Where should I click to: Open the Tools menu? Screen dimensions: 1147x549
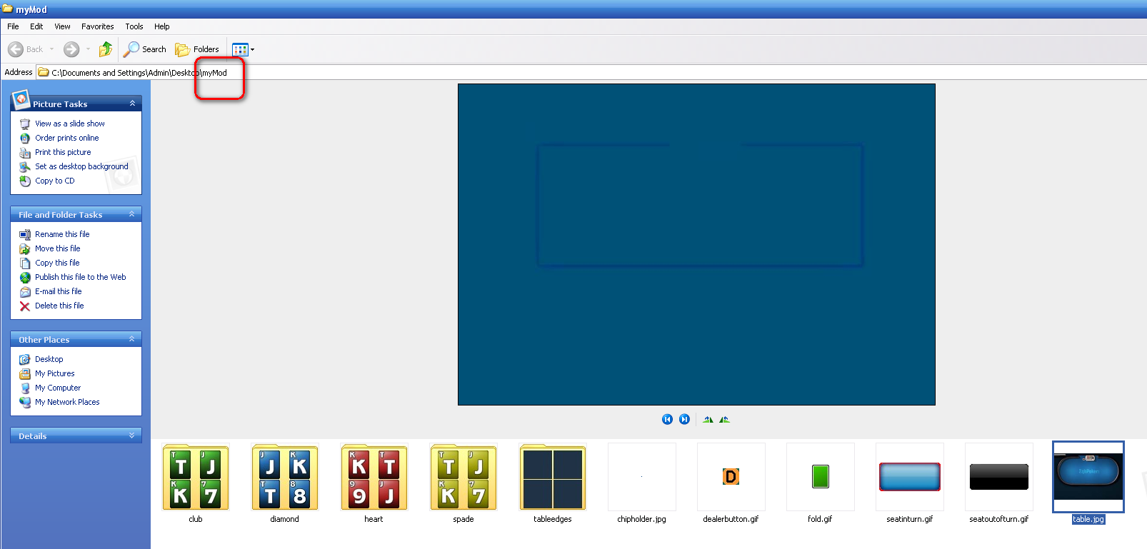tap(134, 26)
